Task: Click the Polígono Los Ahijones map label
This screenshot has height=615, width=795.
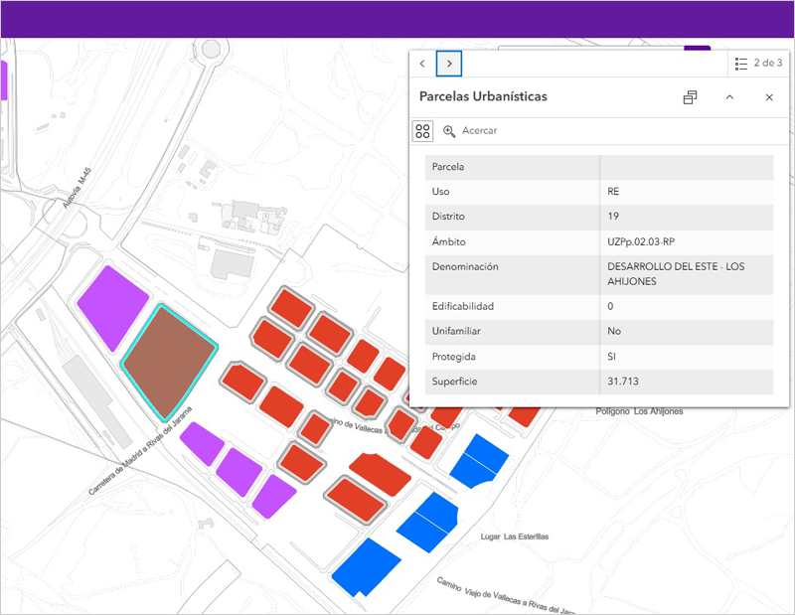Action: point(639,411)
